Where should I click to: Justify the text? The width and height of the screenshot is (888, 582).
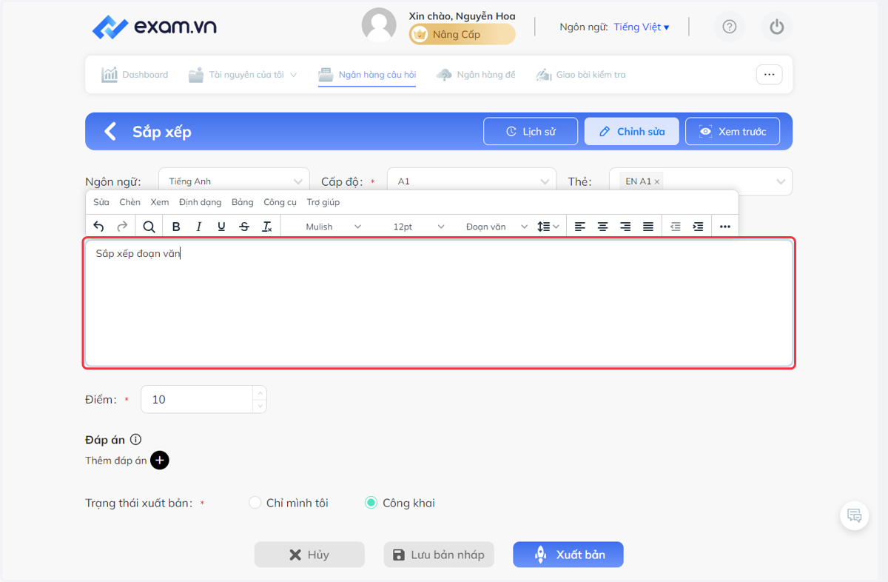tap(648, 227)
